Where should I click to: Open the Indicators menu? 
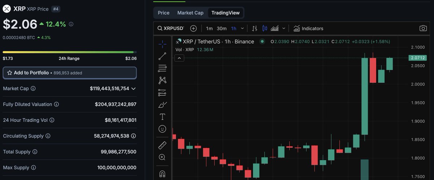[308, 28]
